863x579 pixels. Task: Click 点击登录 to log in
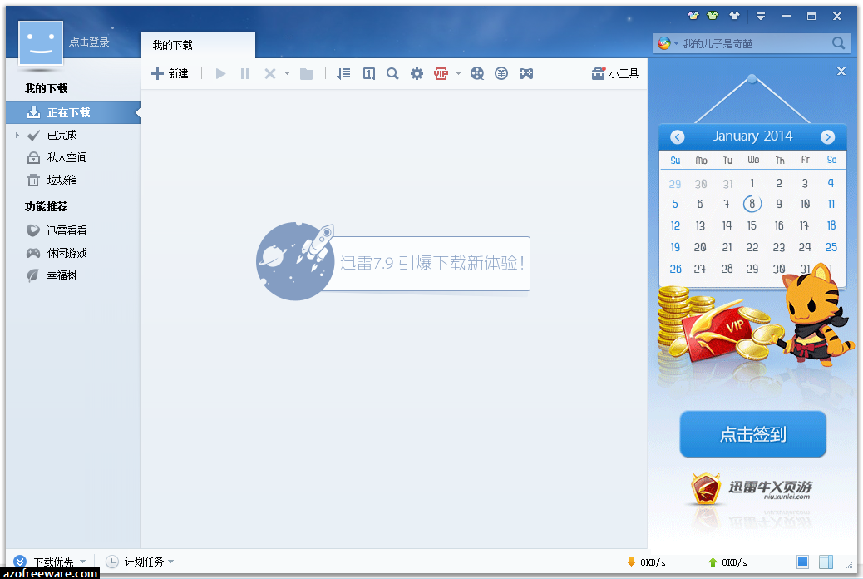click(x=89, y=42)
